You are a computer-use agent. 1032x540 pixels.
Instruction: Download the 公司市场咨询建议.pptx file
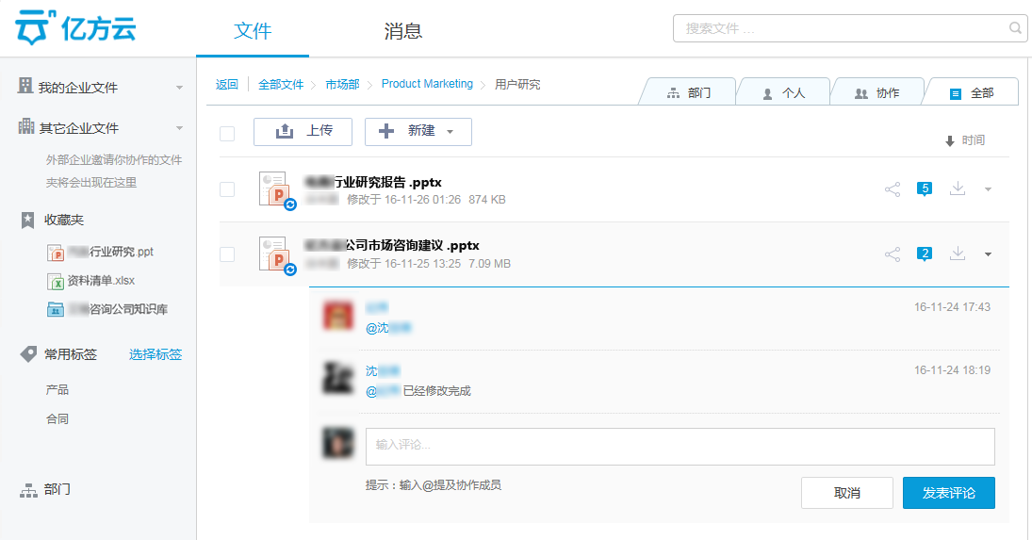pyautogui.click(x=958, y=253)
